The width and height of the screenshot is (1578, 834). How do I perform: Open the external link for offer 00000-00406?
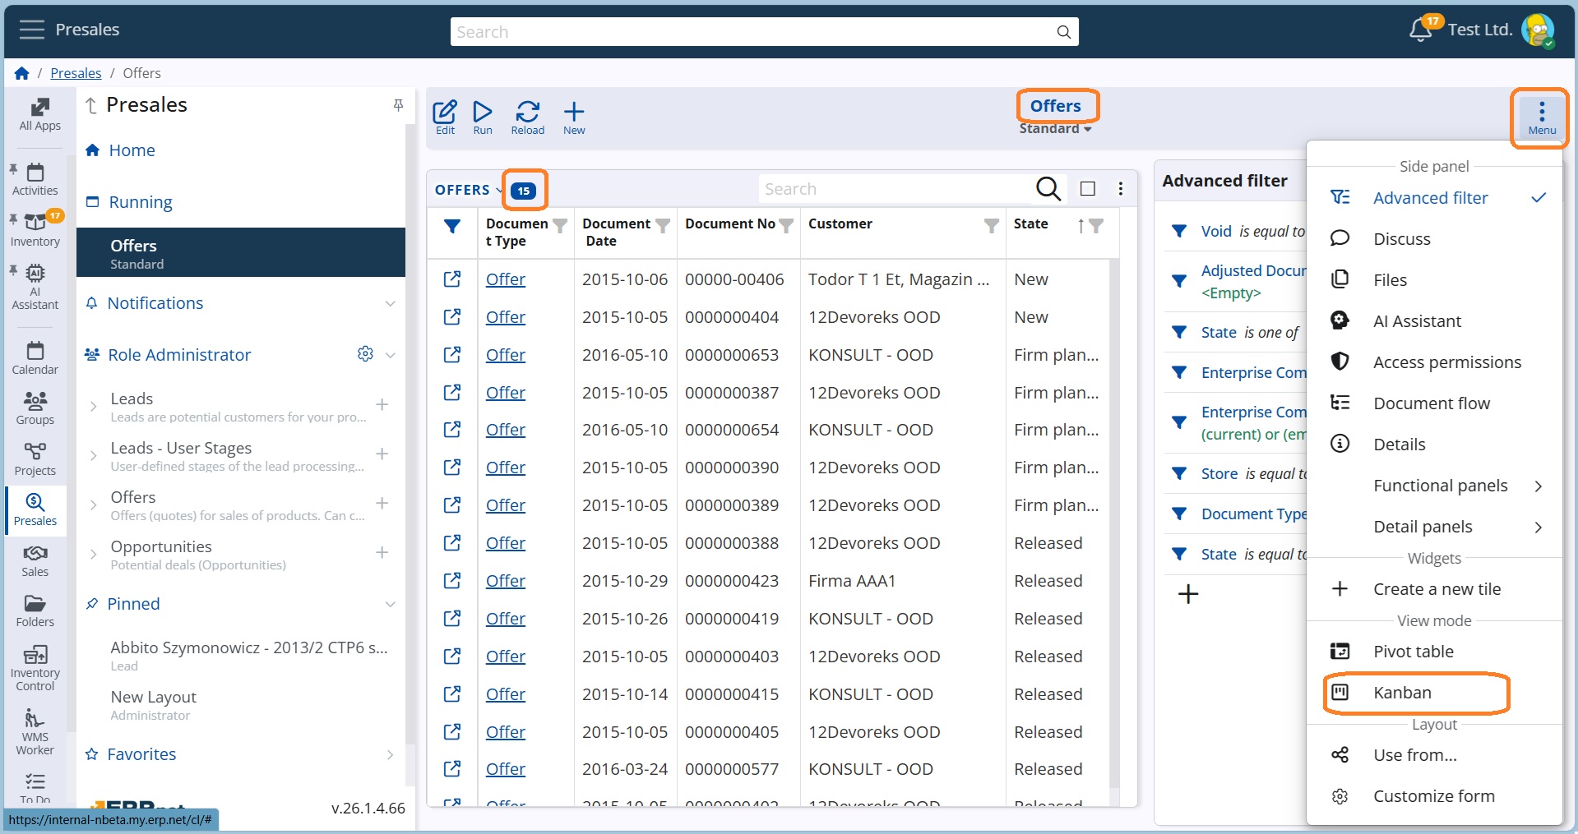[x=452, y=279]
